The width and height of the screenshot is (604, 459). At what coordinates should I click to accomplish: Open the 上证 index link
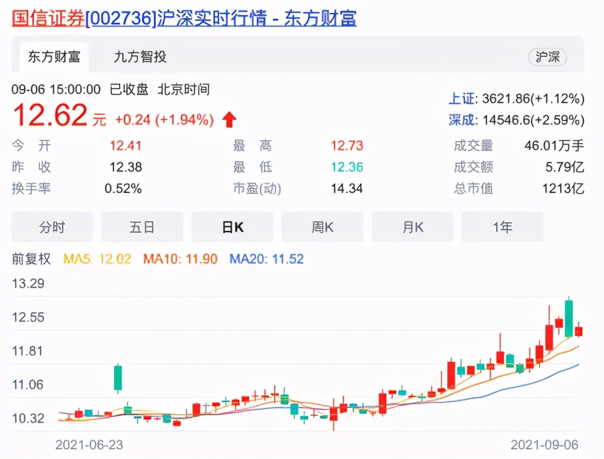[463, 99]
